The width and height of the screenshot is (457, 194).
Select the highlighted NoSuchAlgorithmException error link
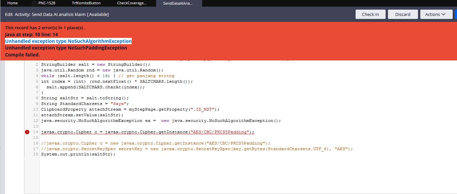pos(68,41)
